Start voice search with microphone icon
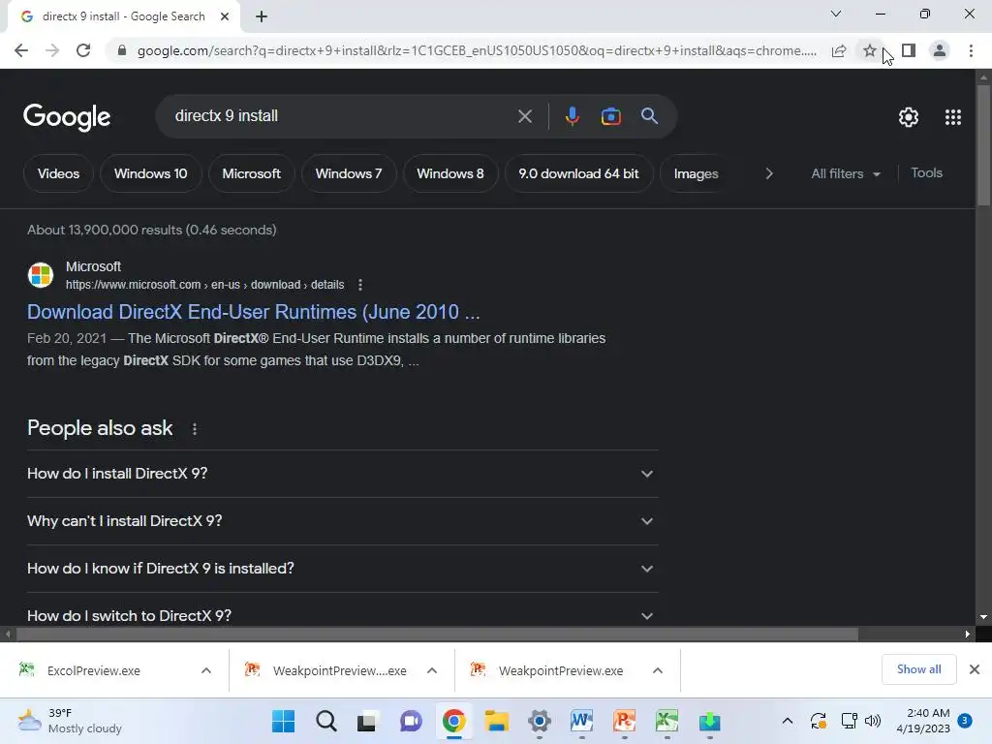The height and width of the screenshot is (744, 992). click(x=572, y=116)
